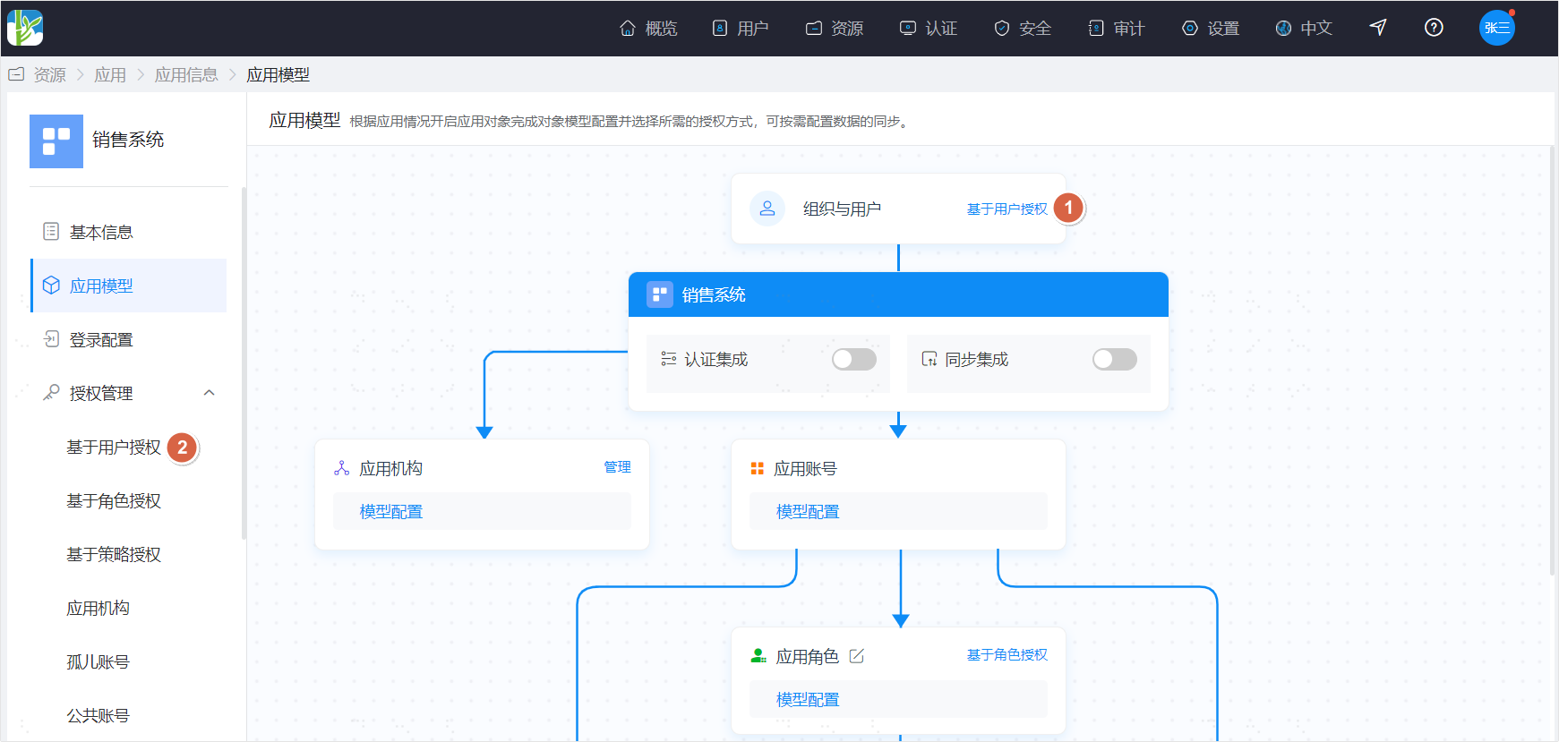Go to 应用信息 breadcrumb

(186, 75)
